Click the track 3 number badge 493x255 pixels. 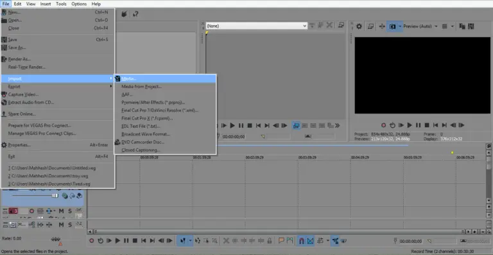(x=13, y=211)
